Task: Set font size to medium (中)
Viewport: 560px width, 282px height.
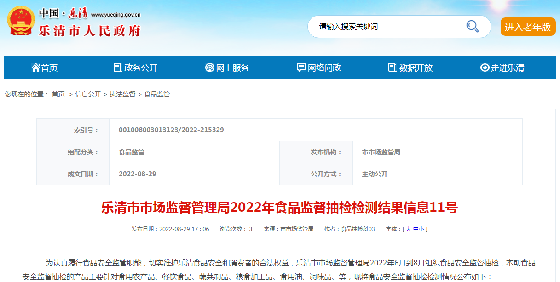Action: pos(416,229)
